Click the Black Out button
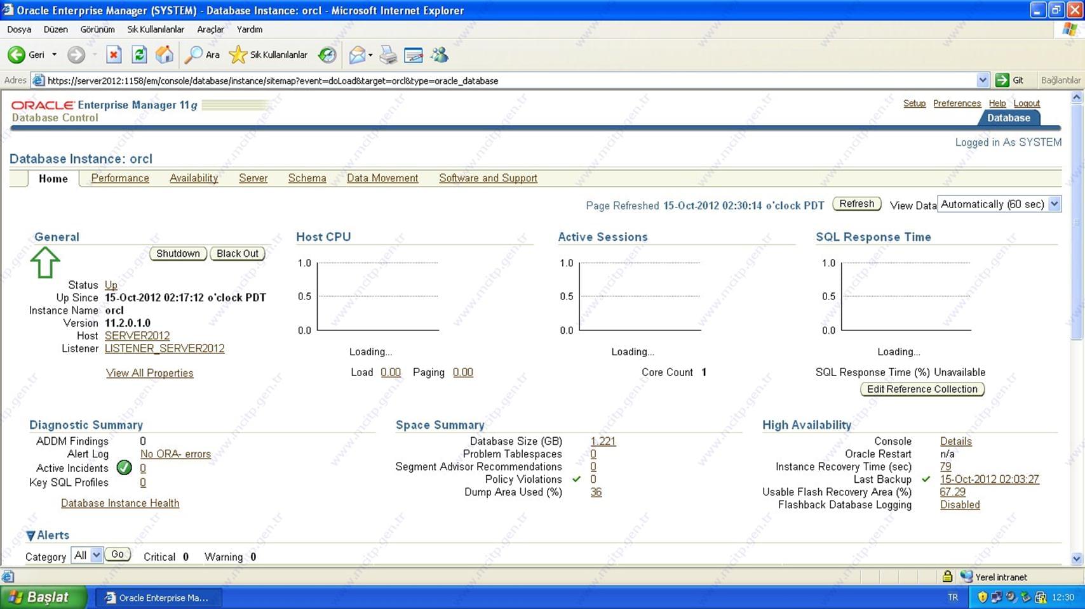The height and width of the screenshot is (609, 1085). point(238,254)
